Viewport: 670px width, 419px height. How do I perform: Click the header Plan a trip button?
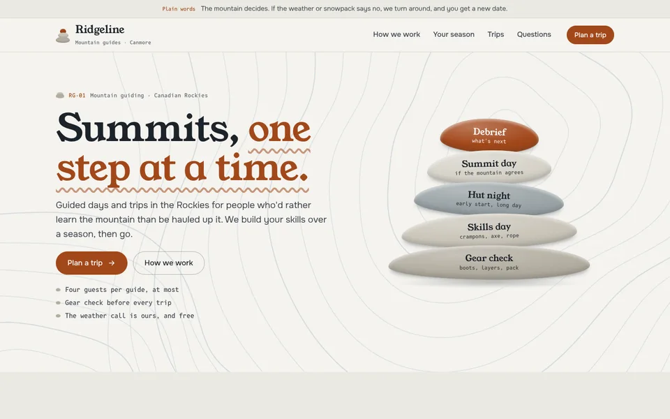coord(590,35)
